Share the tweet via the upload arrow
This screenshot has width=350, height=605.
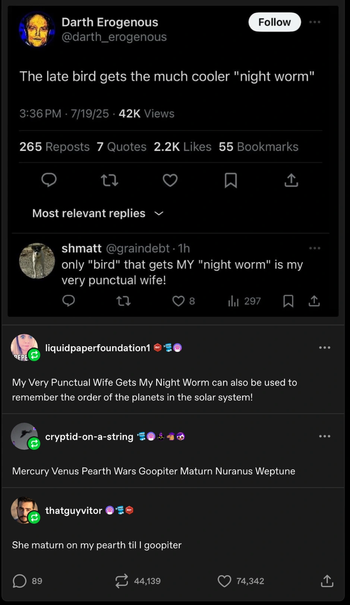(291, 180)
